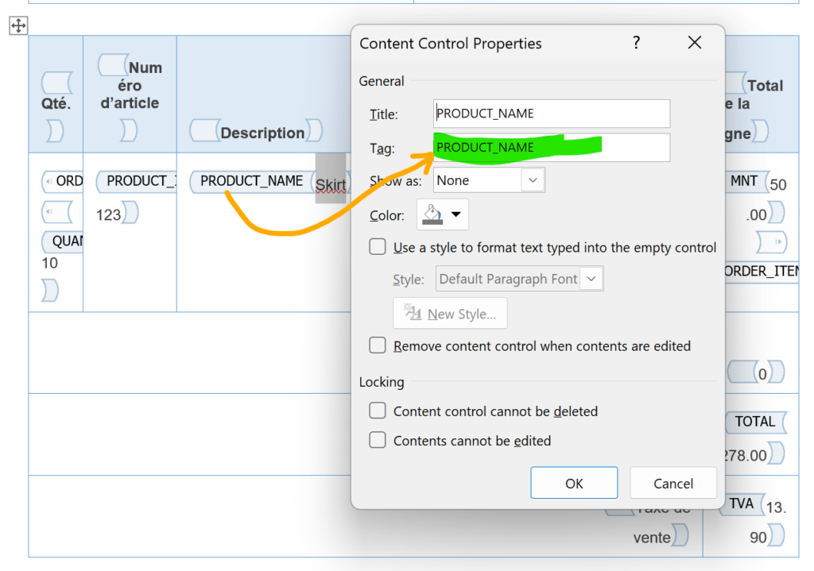Viewport: 814px width, 571px height.
Task: Click the 'vente' text in the table
Action: [x=652, y=538]
